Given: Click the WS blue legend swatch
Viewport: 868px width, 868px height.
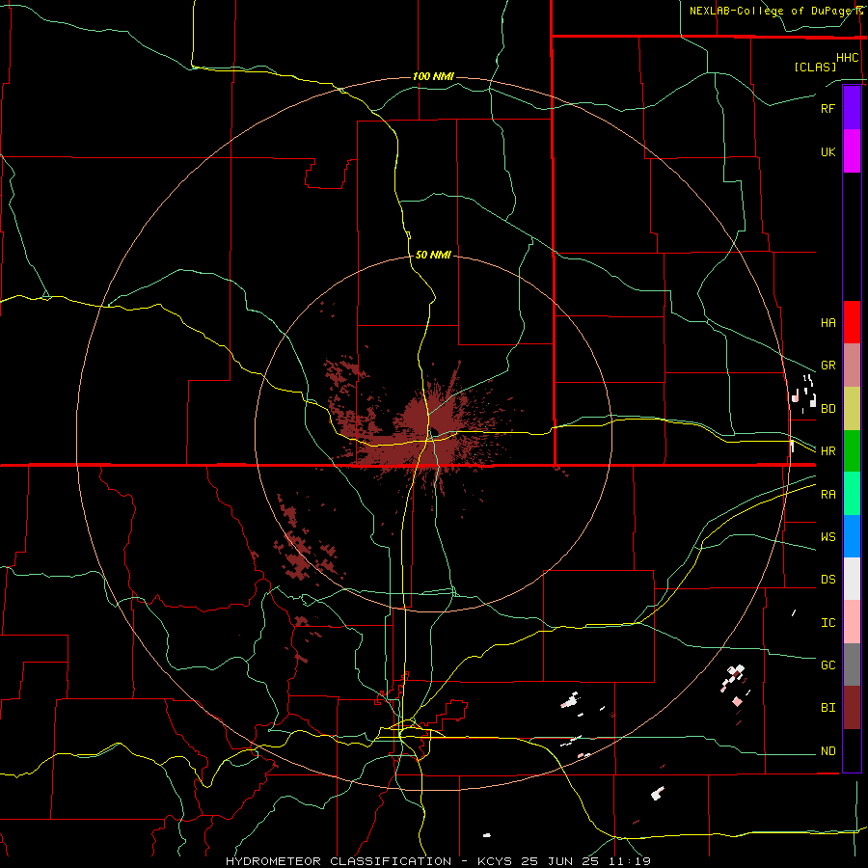Looking at the screenshot, I should coord(852,536).
